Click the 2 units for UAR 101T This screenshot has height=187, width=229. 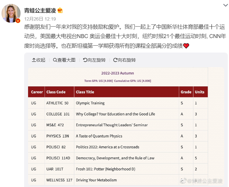196,169
